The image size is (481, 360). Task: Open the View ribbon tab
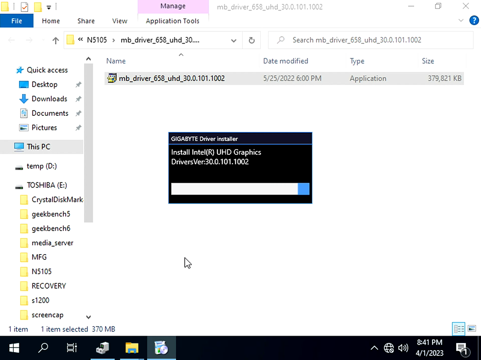[x=120, y=21]
